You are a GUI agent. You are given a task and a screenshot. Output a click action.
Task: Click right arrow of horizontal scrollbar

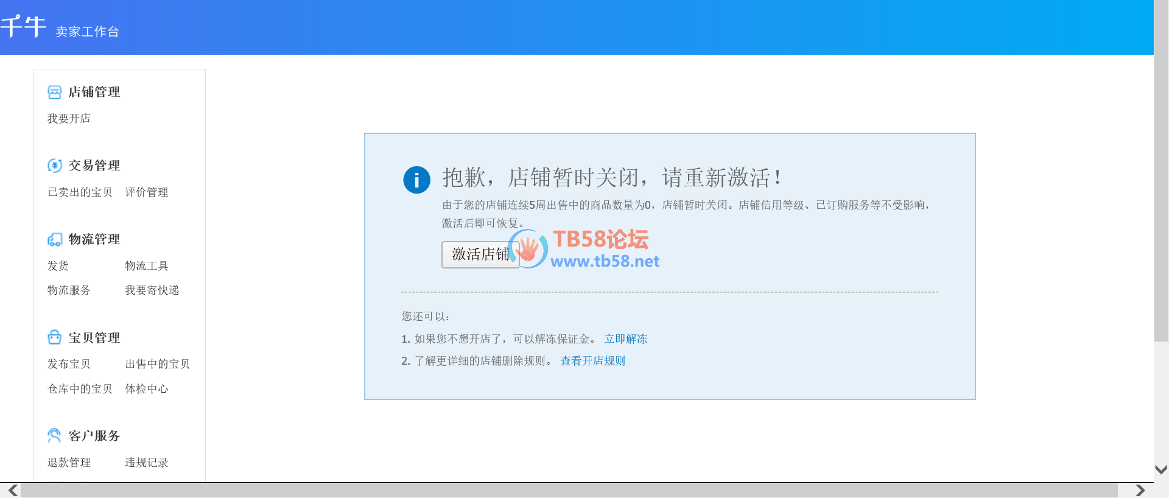[1140, 491]
